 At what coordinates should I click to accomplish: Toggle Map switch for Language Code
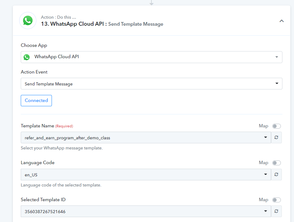(x=276, y=163)
